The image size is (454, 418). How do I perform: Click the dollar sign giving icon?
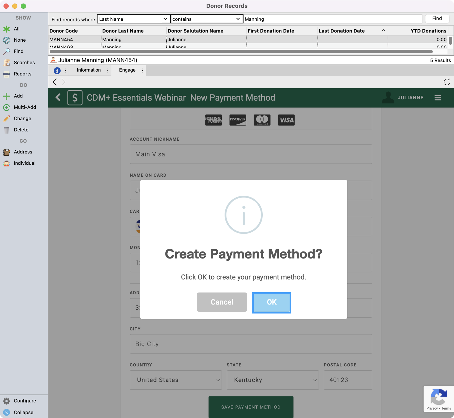(75, 98)
